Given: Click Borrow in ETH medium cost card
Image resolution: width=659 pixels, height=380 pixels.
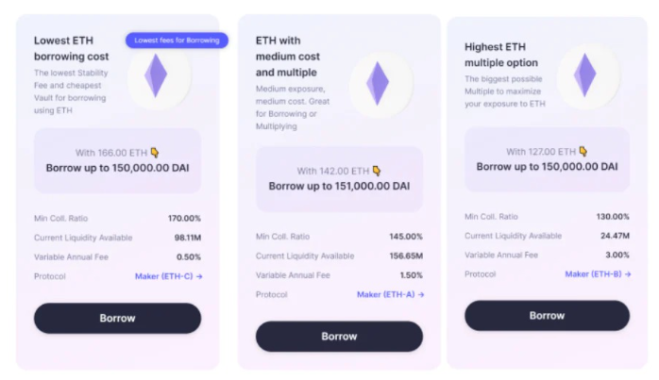Looking at the screenshot, I should click(x=339, y=337).
